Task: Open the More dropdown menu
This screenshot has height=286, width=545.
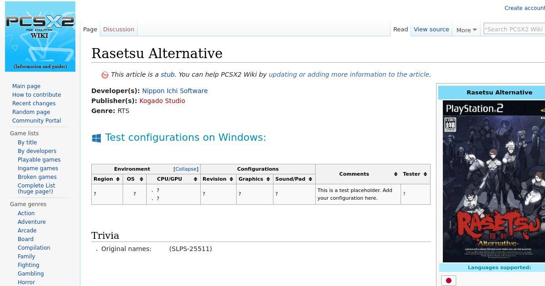Action: pyautogui.click(x=466, y=30)
